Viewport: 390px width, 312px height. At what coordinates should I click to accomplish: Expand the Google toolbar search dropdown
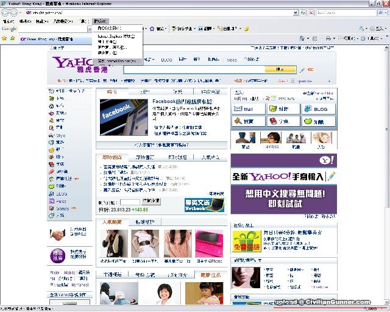(90, 29)
